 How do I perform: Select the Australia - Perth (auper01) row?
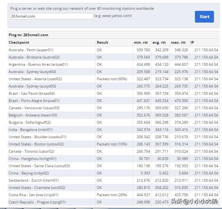pyautogui.click(x=31, y=50)
